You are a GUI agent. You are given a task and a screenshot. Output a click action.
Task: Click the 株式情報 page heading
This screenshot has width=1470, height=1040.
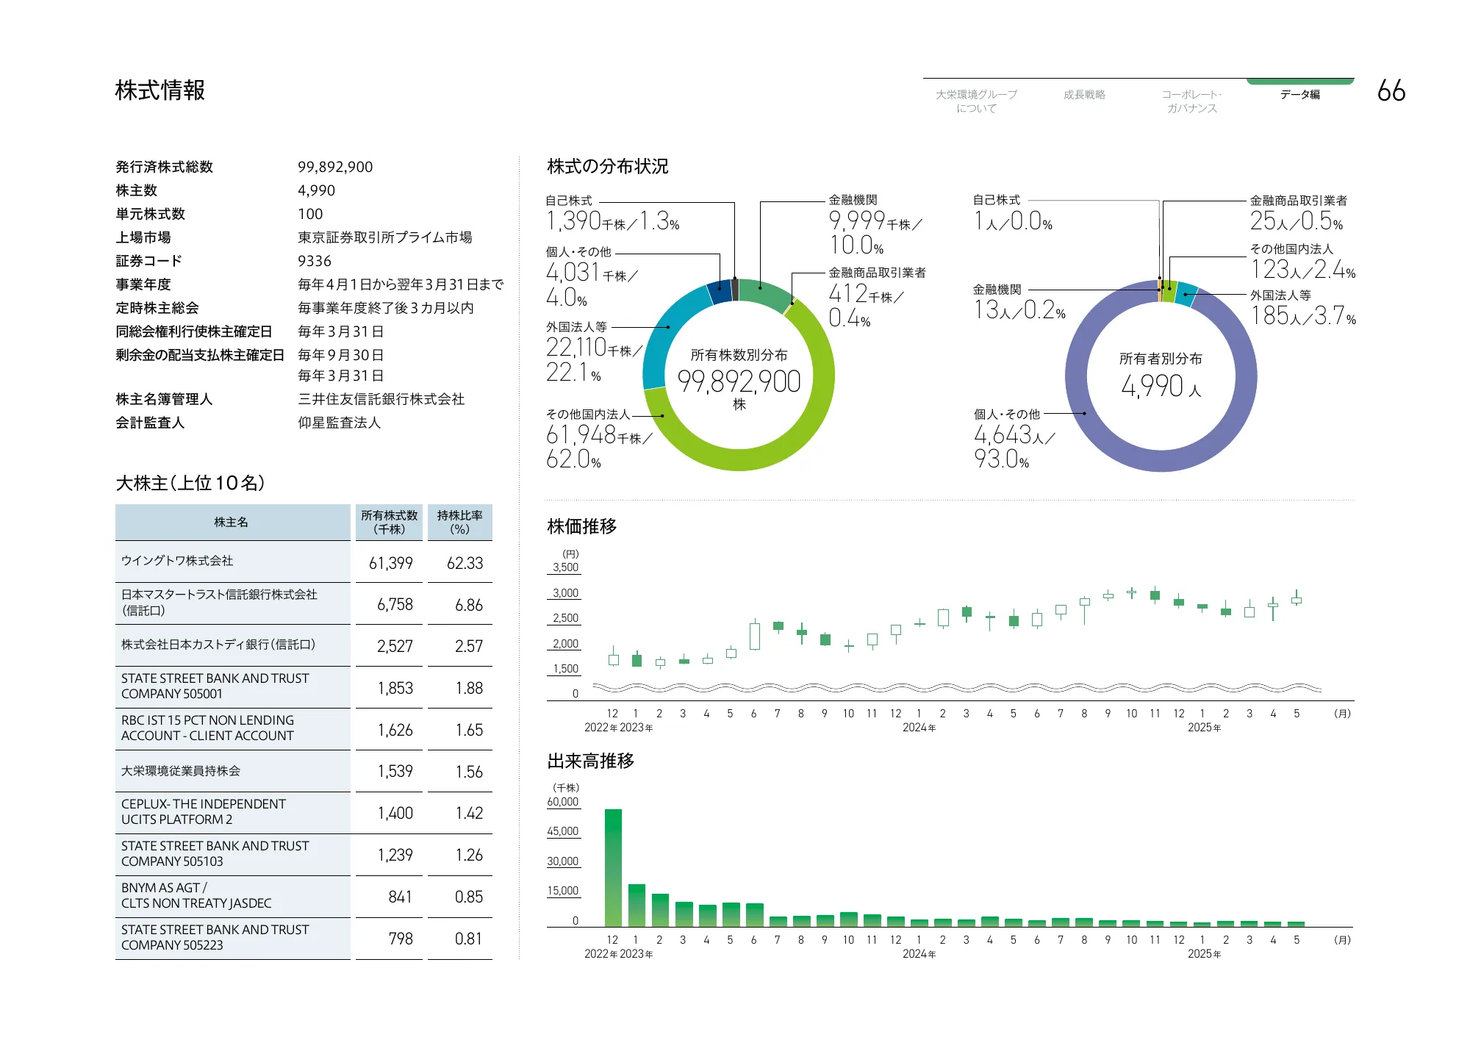(x=160, y=91)
